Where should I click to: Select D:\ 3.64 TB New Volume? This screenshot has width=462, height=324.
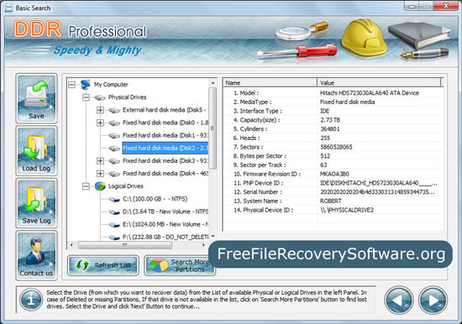pos(165,212)
